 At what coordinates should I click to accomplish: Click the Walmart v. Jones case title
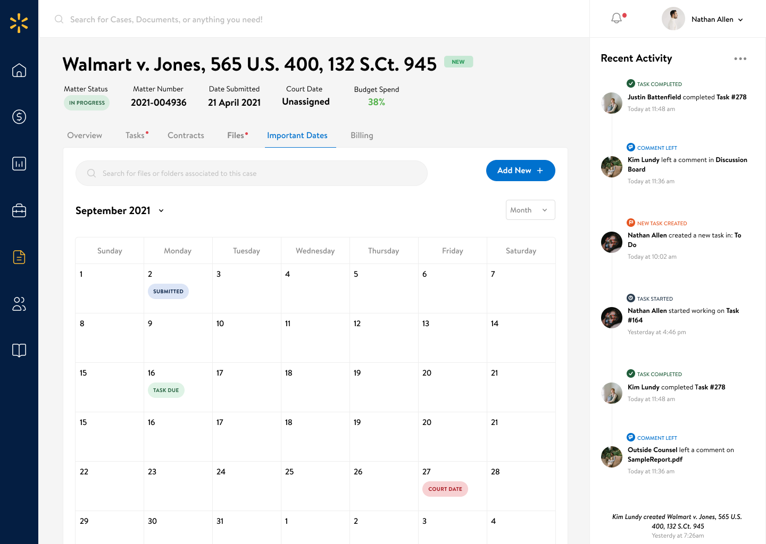(x=249, y=64)
